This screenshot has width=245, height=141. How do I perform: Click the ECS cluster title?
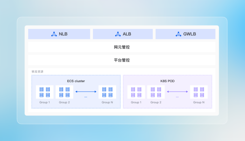76,81
